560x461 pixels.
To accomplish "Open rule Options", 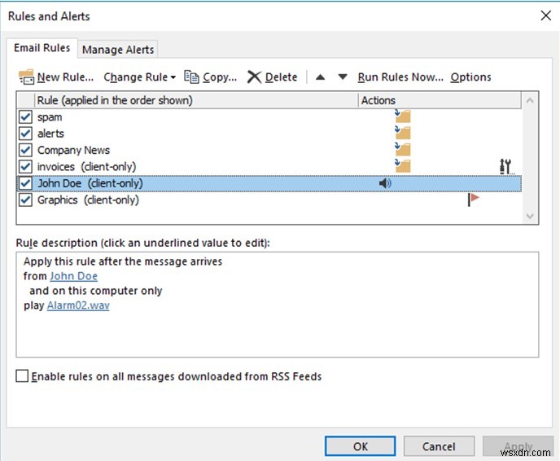I will (x=470, y=77).
